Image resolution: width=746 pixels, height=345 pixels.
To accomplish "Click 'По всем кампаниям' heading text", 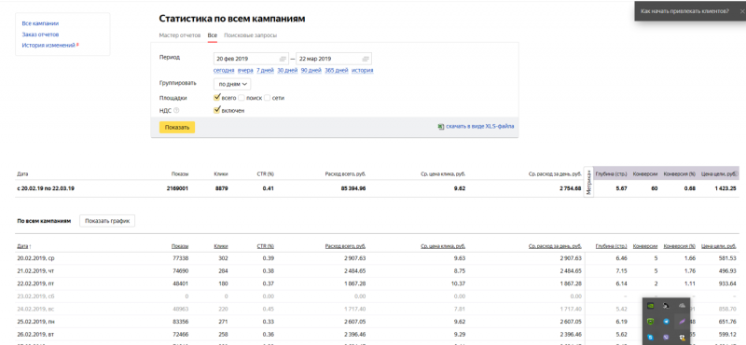I will (x=44, y=221).
